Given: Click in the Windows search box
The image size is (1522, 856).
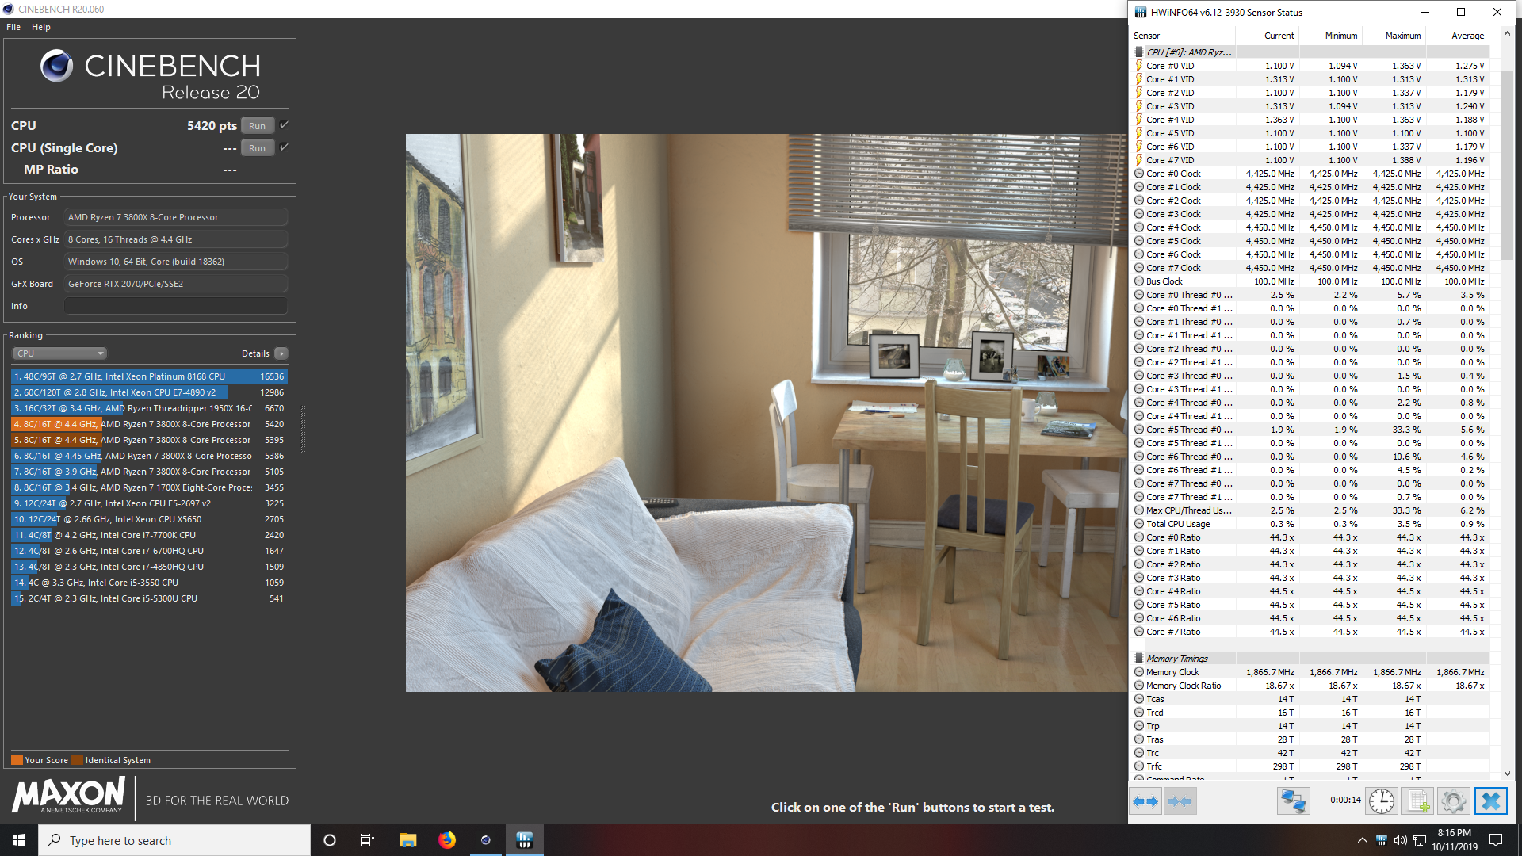Looking at the screenshot, I should click(x=174, y=840).
